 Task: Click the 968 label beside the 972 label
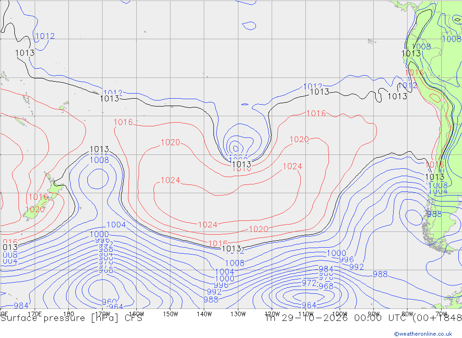coord(326,286)
